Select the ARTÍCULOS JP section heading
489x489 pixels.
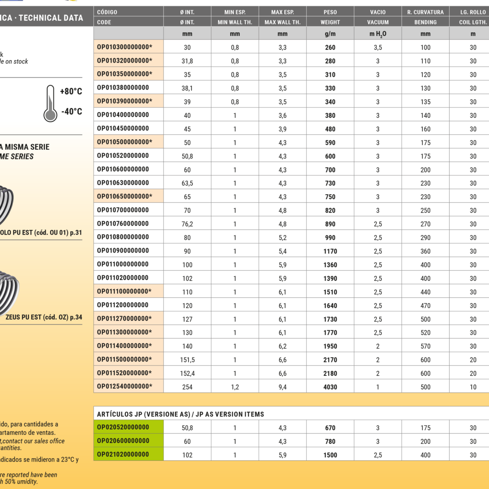[x=180, y=414]
